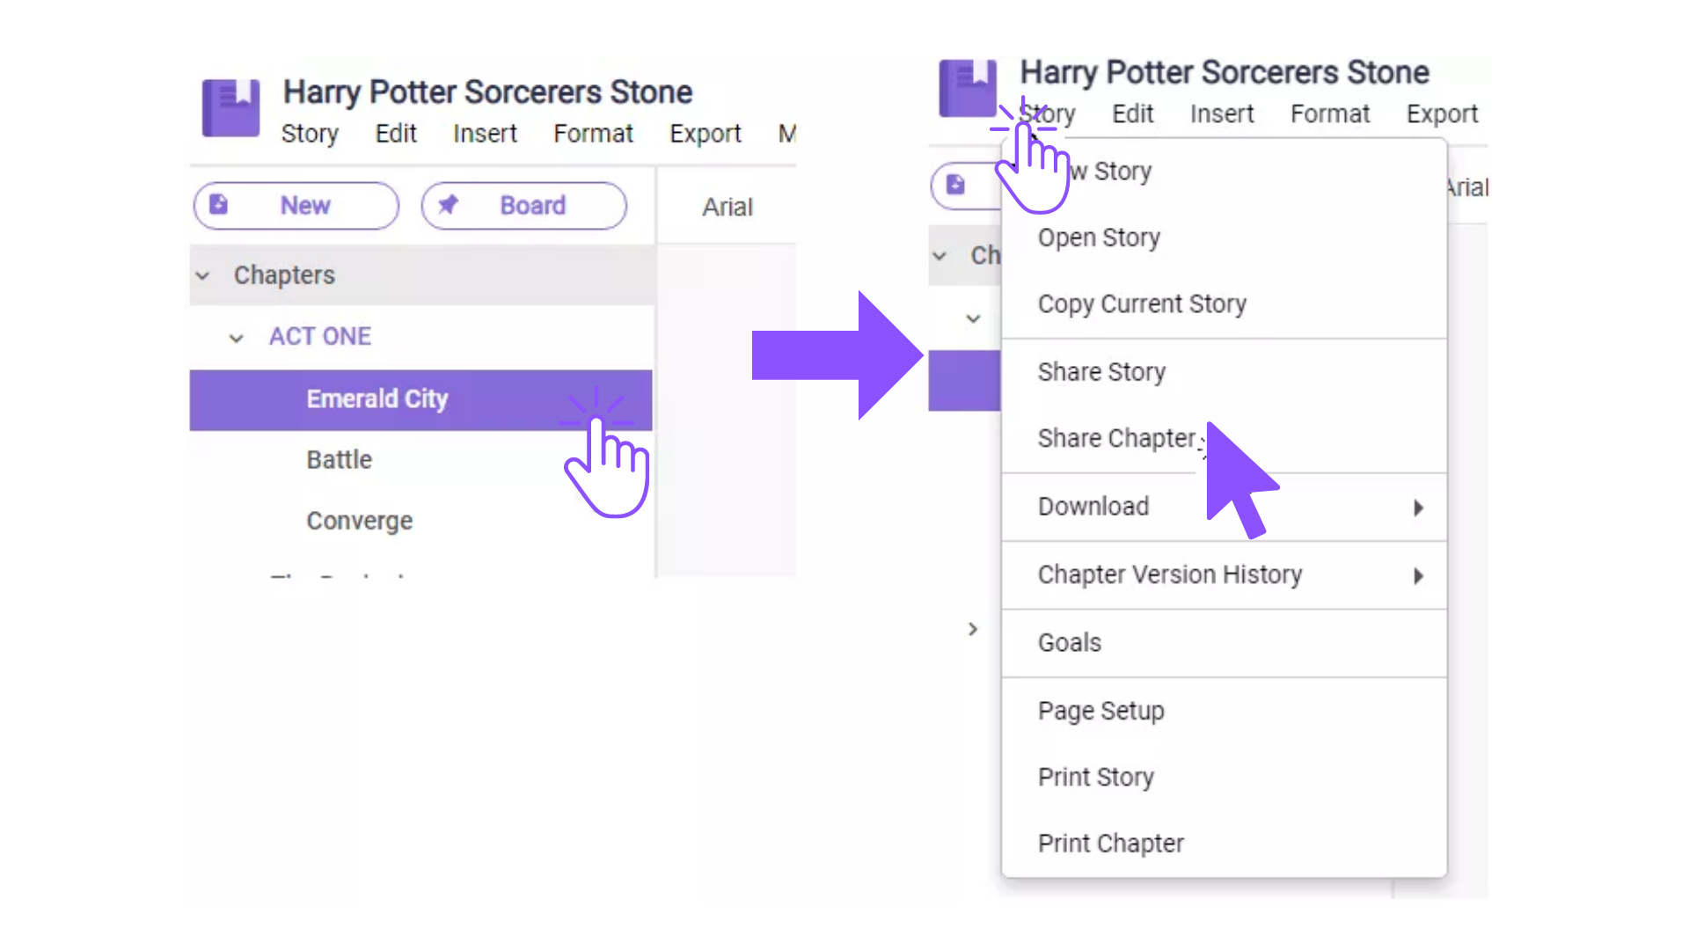Collapse the Chapters section chevron

coord(202,276)
